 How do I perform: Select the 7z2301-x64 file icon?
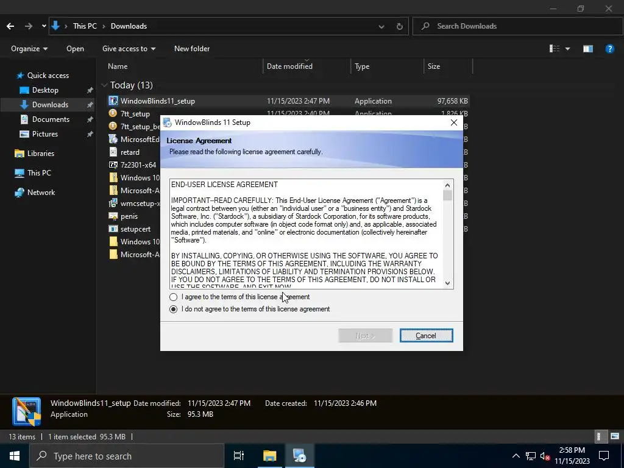113,165
